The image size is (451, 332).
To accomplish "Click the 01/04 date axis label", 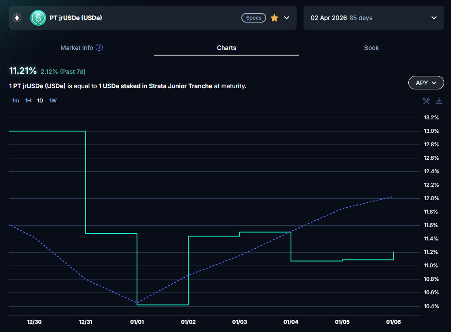I will pos(291,322).
